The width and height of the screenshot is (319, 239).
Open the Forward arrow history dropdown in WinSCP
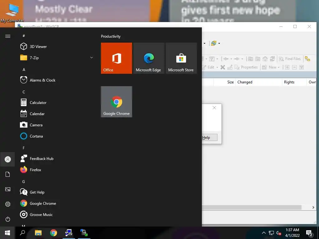(x=242, y=59)
